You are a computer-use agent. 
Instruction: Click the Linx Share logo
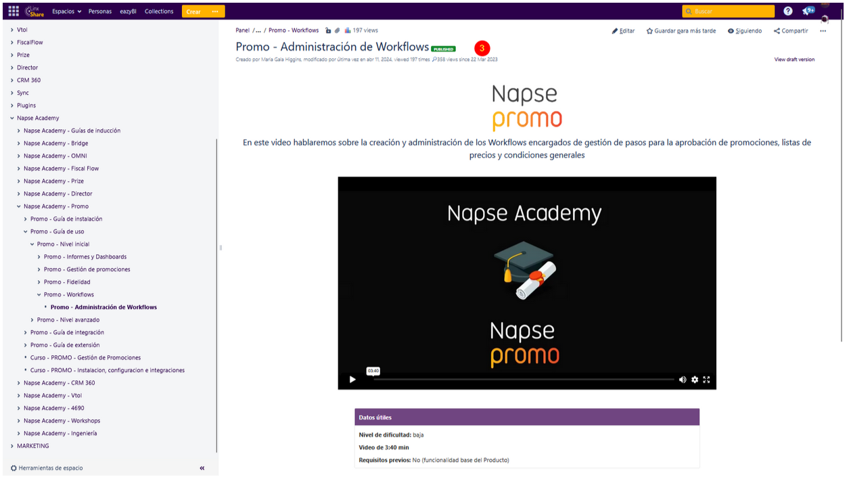pos(33,11)
